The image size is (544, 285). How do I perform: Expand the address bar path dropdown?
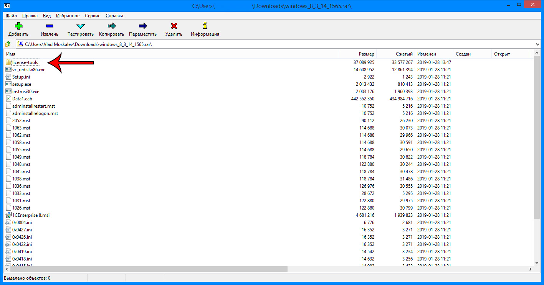tap(537, 44)
